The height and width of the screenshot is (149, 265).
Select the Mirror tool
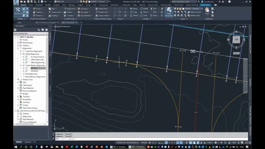point(144,12)
